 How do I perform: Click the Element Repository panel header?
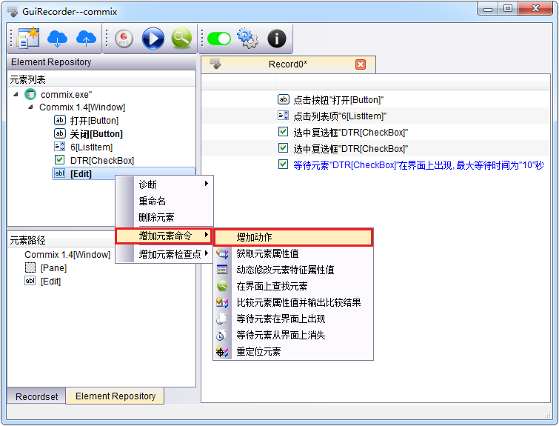point(101,62)
